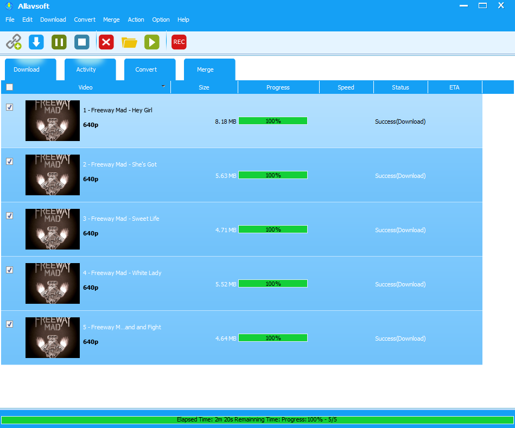Click the Allavsoft logo icon in the title bar

9,6
